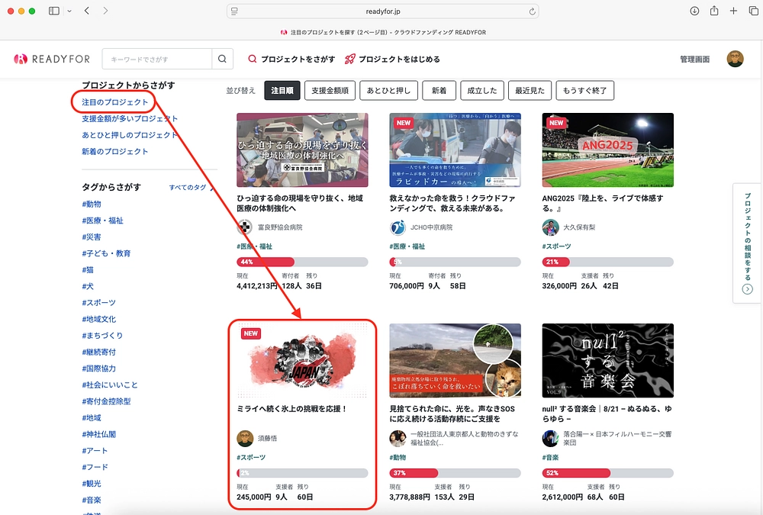Expand プロジェクトの相談をする side tab
Screen dimensions: 763x515
click(747, 243)
